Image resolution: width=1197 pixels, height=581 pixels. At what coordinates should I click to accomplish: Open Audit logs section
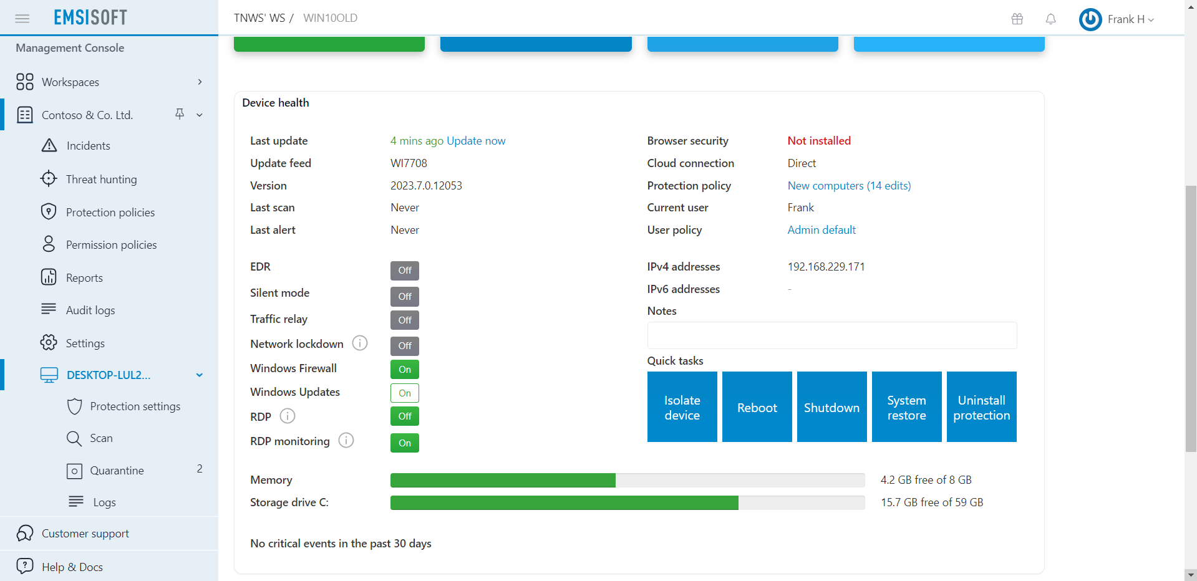pos(90,310)
